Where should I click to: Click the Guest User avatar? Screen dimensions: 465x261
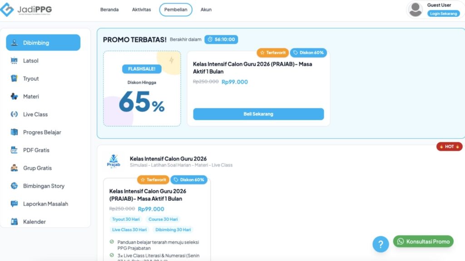click(416, 10)
